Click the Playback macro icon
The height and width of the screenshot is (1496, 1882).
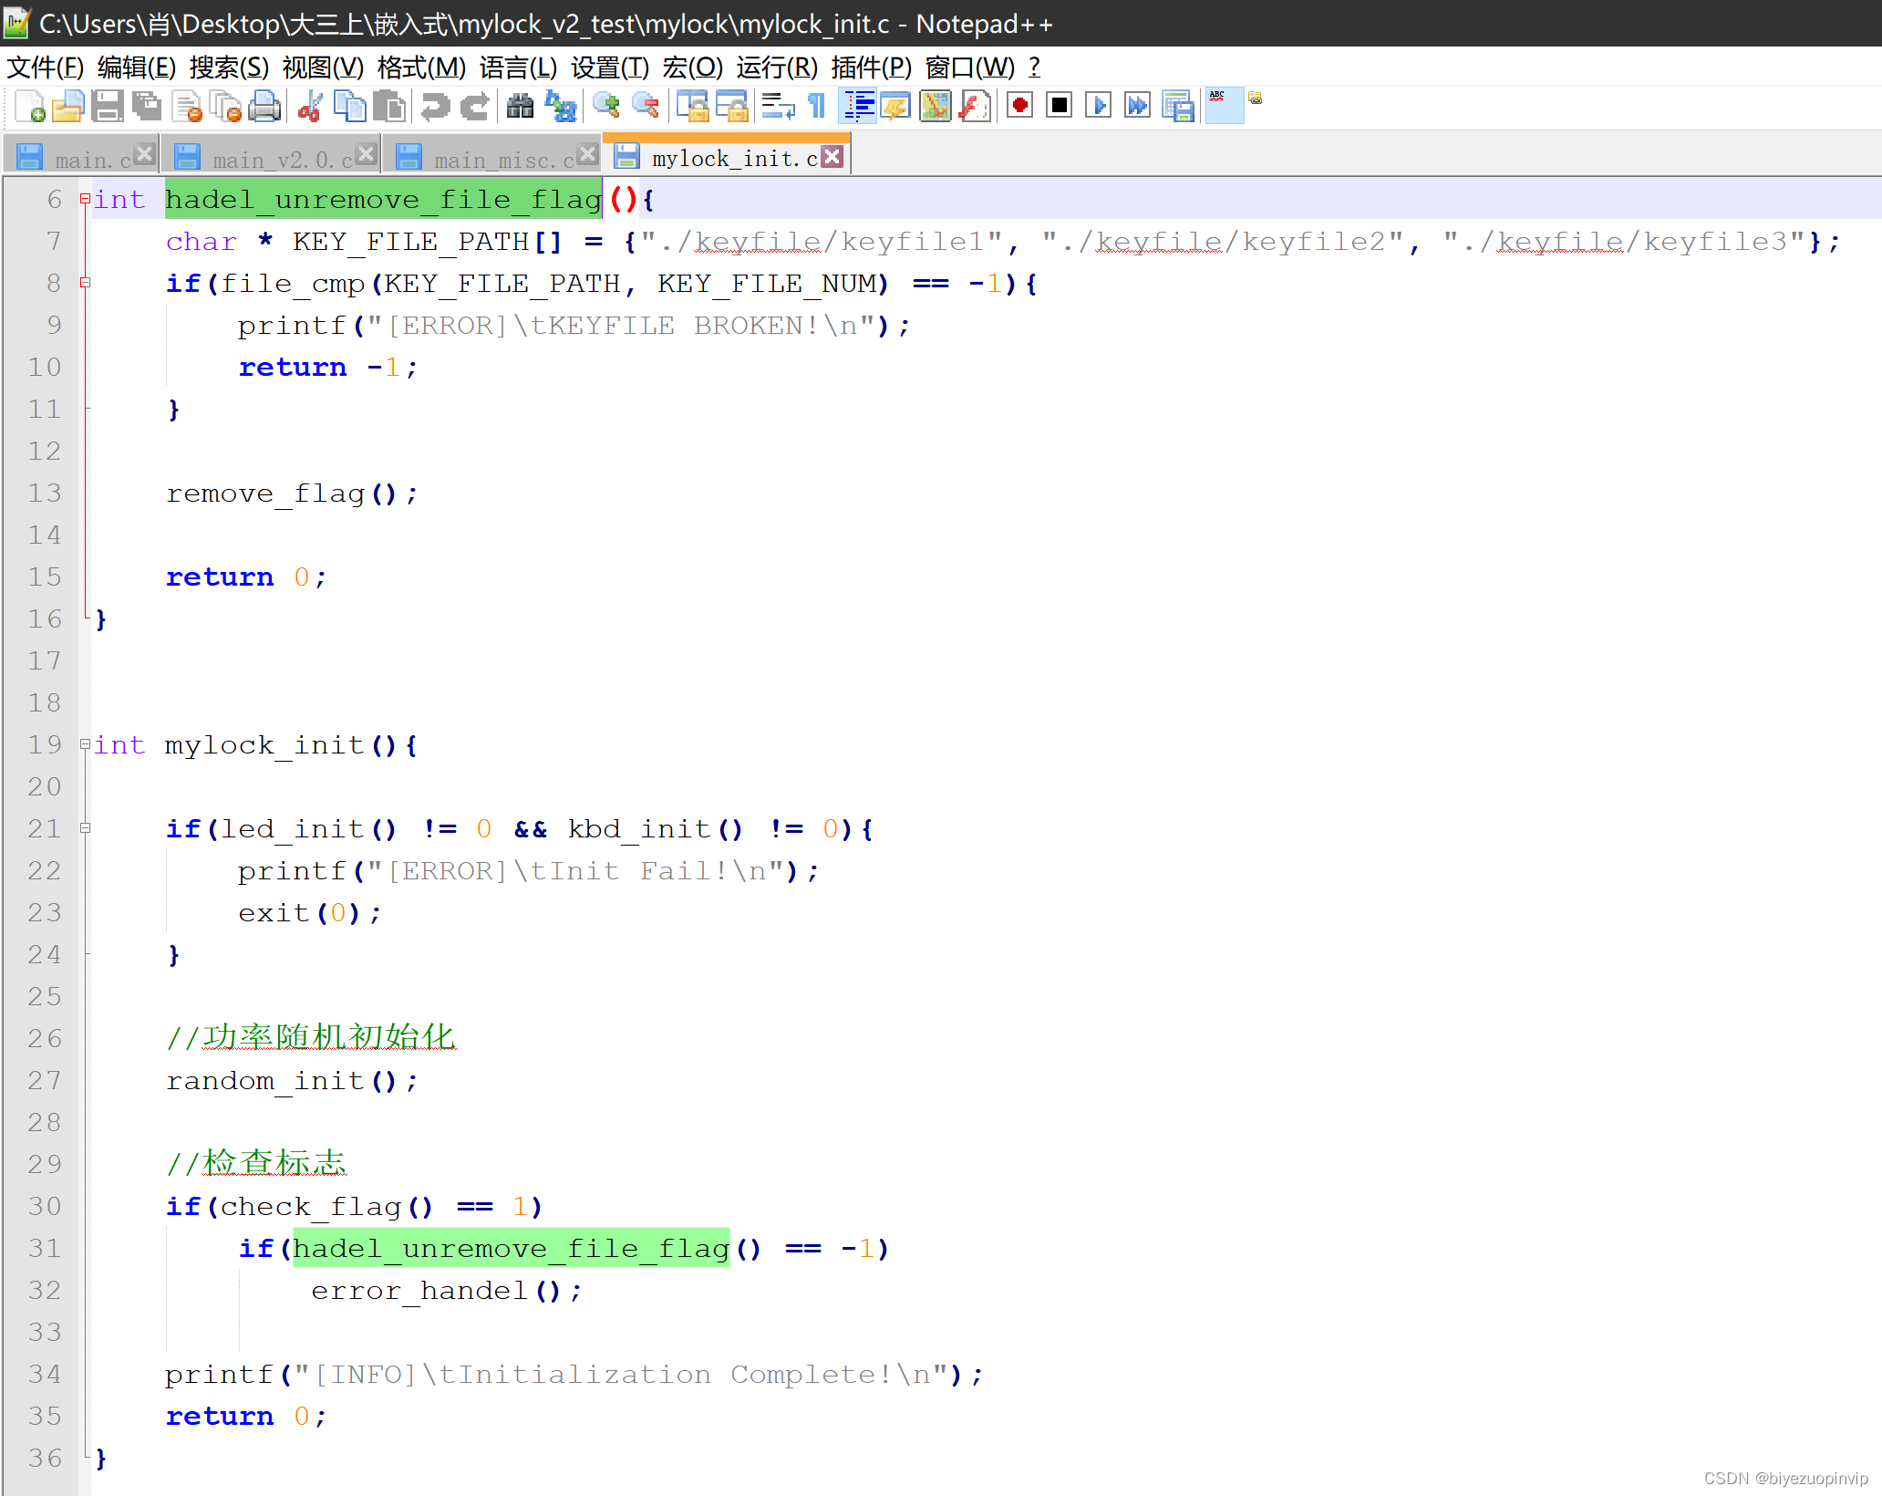pos(1099,107)
